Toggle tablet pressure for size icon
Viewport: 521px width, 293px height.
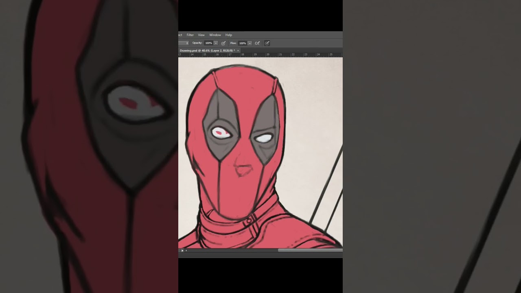pos(267,43)
